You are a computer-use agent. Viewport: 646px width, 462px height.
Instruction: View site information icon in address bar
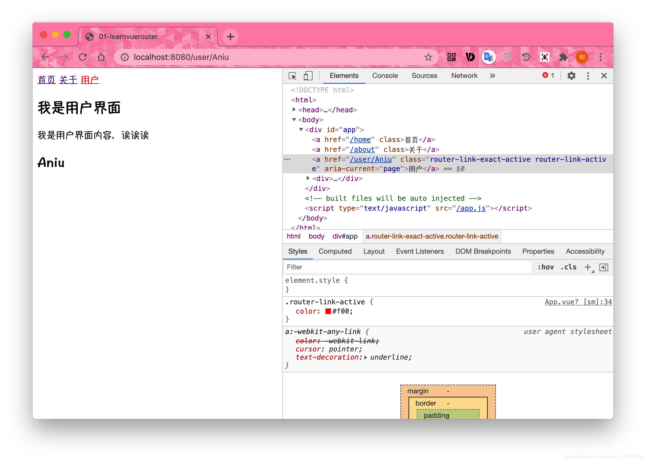pos(125,57)
